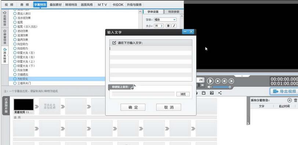Viewport: 298px width, 145px height.
Task: Switch to the 字幕特效 tab
Action: pos(40,5)
